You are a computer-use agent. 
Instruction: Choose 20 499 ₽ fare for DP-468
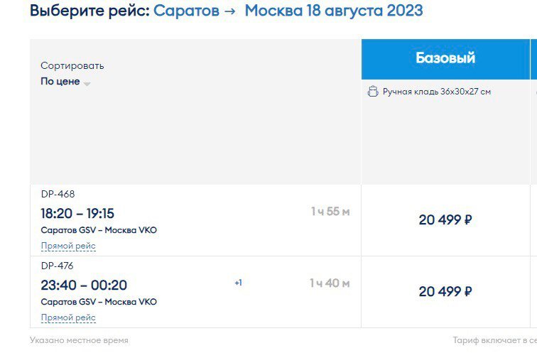click(445, 219)
